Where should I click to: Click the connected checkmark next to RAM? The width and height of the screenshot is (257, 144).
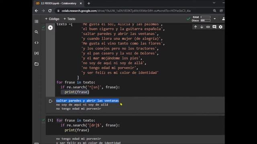[188, 19]
